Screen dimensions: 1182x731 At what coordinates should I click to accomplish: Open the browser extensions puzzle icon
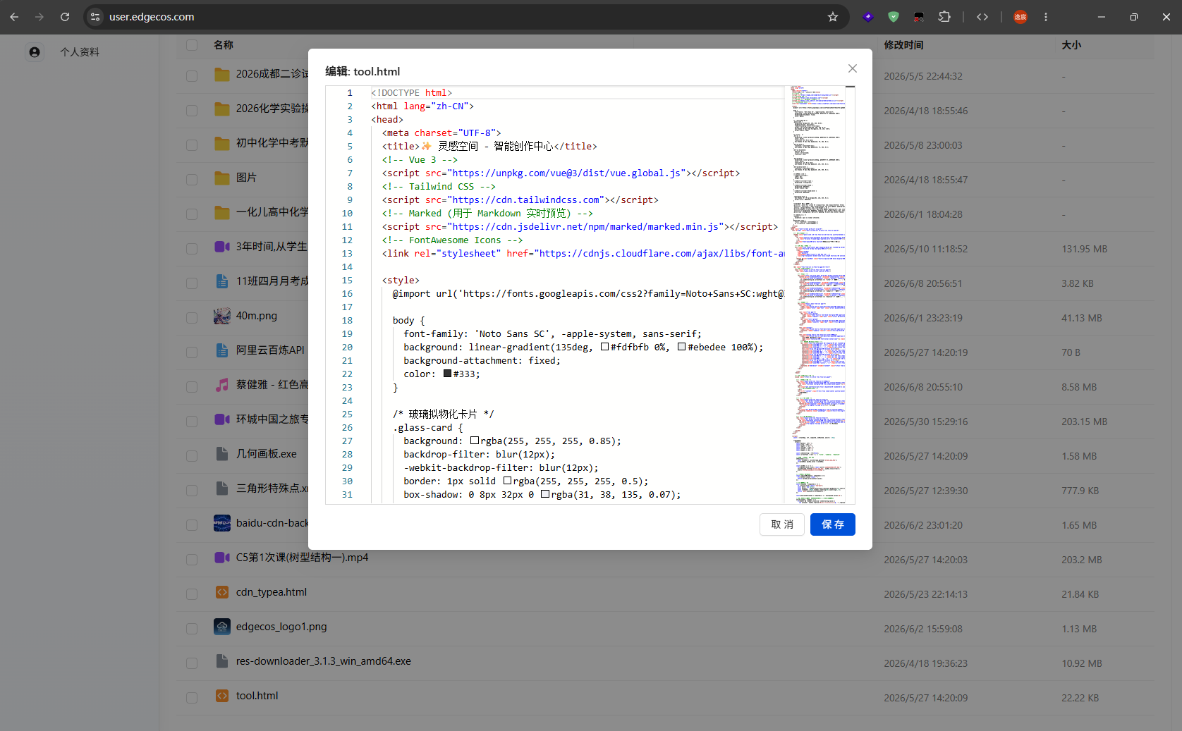(944, 17)
